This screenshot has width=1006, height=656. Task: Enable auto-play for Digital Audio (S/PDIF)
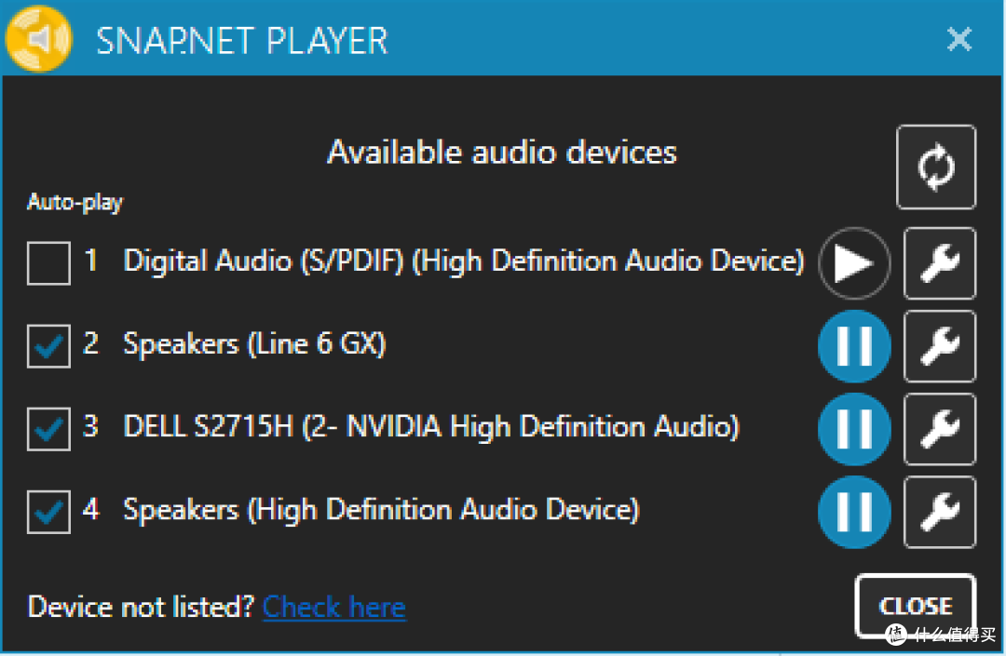[48, 263]
